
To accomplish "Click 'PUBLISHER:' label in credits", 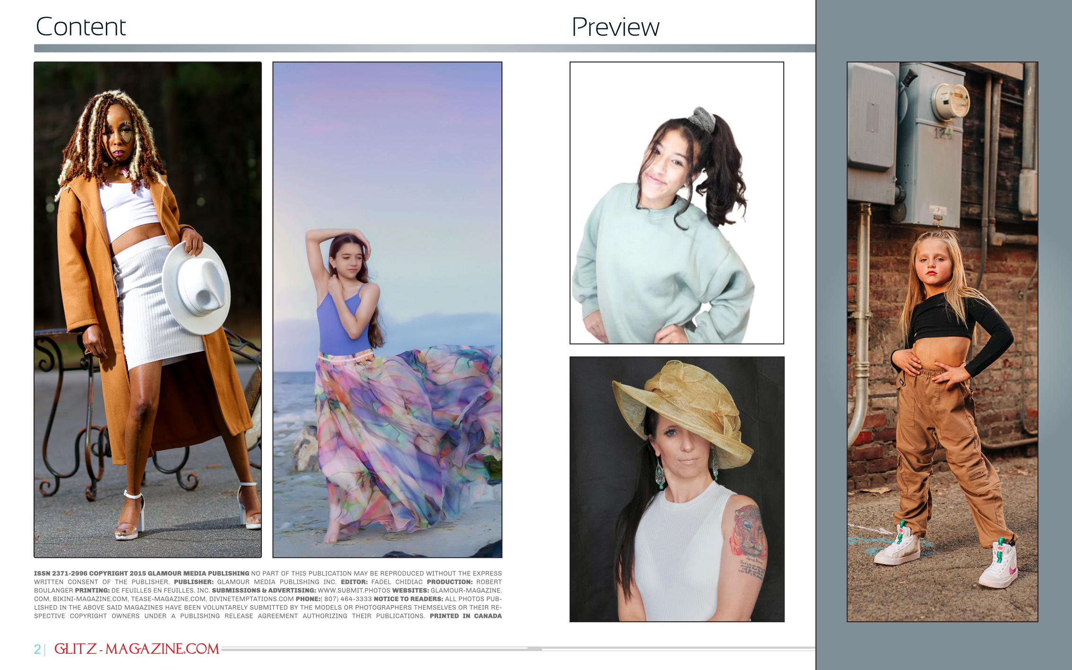I will click(x=194, y=582).
